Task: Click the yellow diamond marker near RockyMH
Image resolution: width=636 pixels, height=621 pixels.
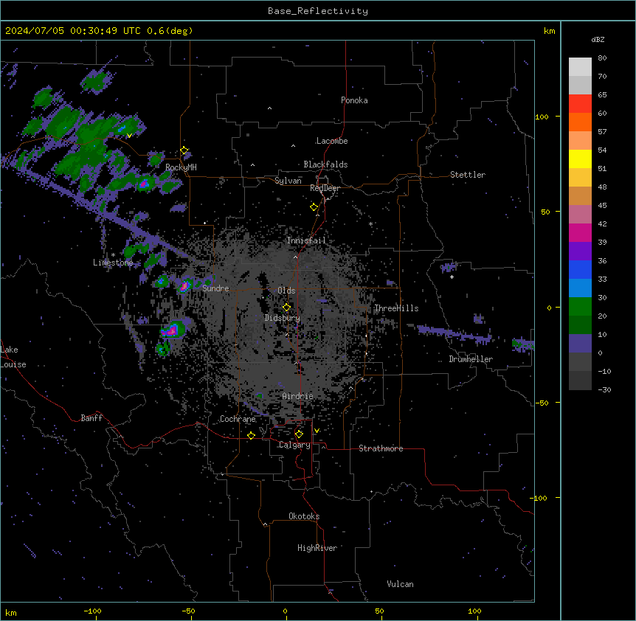Action: [184, 150]
